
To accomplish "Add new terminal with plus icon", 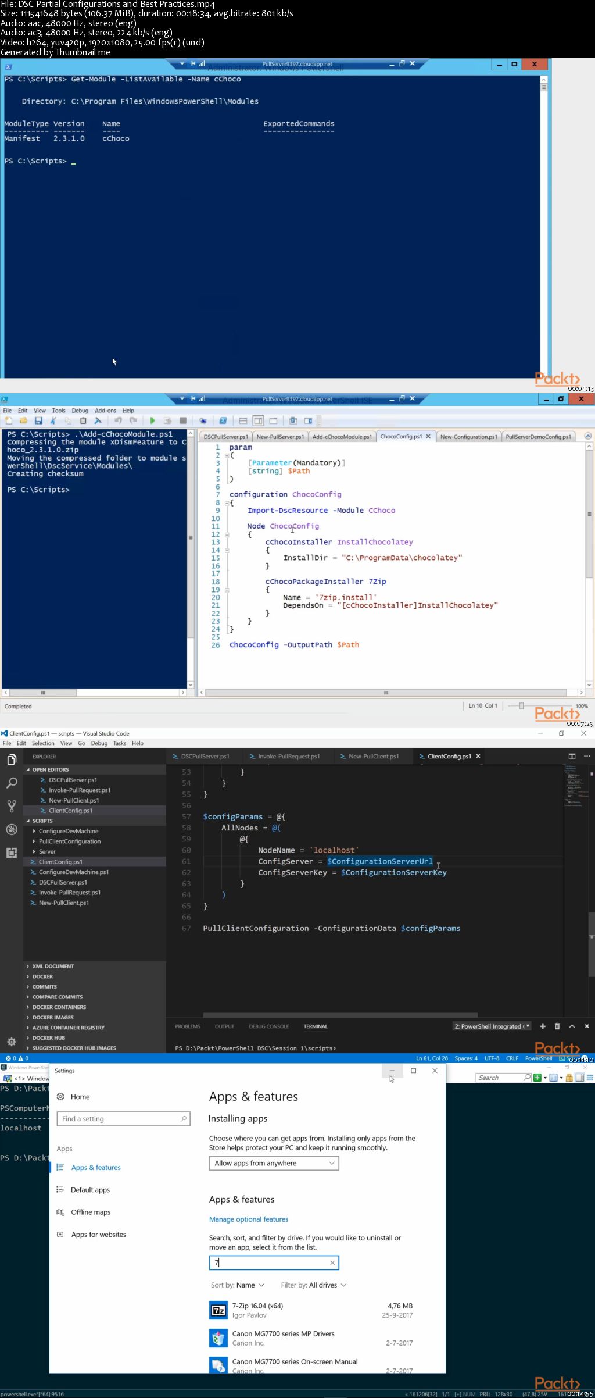I will click(543, 1026).
